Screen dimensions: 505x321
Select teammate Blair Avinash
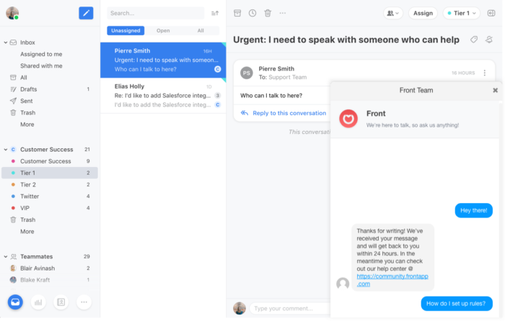(x=50, y=268)
